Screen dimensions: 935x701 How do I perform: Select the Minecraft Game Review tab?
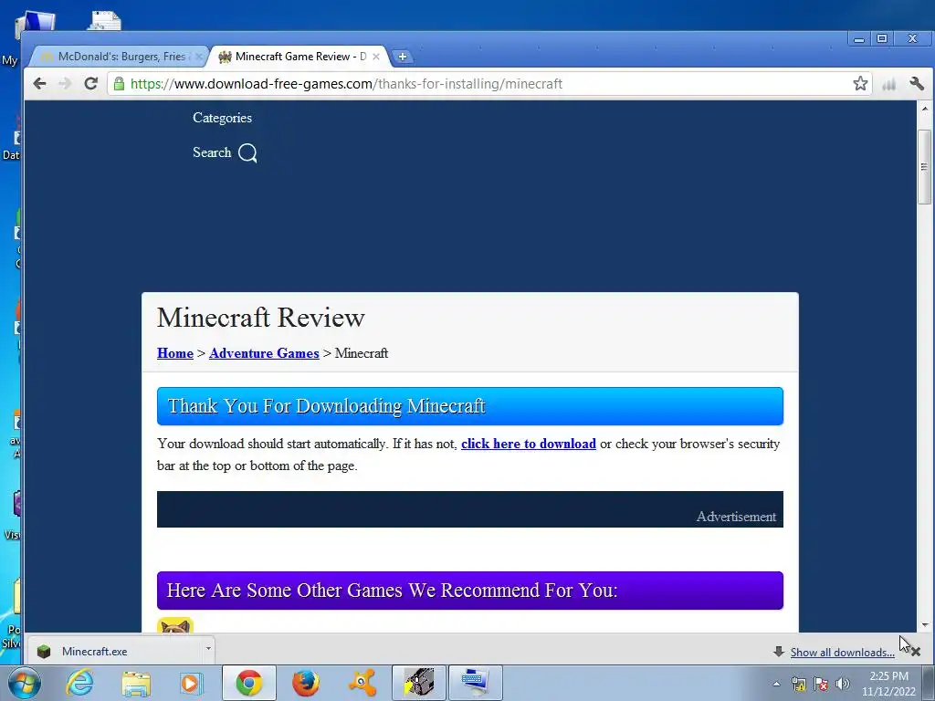pos(299,57)
